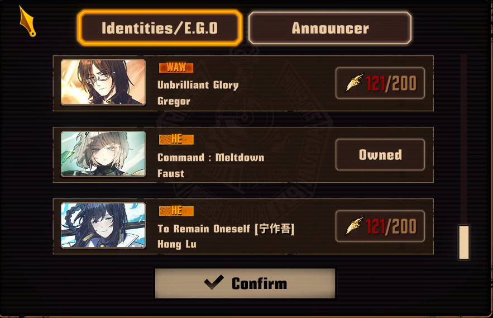Click the HE grade badge on Command : Meltdown
Screen dimensions: 493x318
(x=176, y=139)
